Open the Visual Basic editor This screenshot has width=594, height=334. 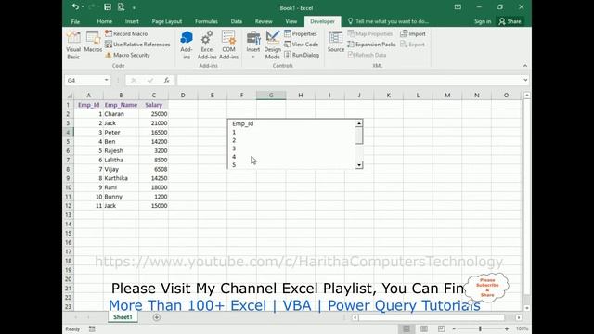tap(73, 45)
